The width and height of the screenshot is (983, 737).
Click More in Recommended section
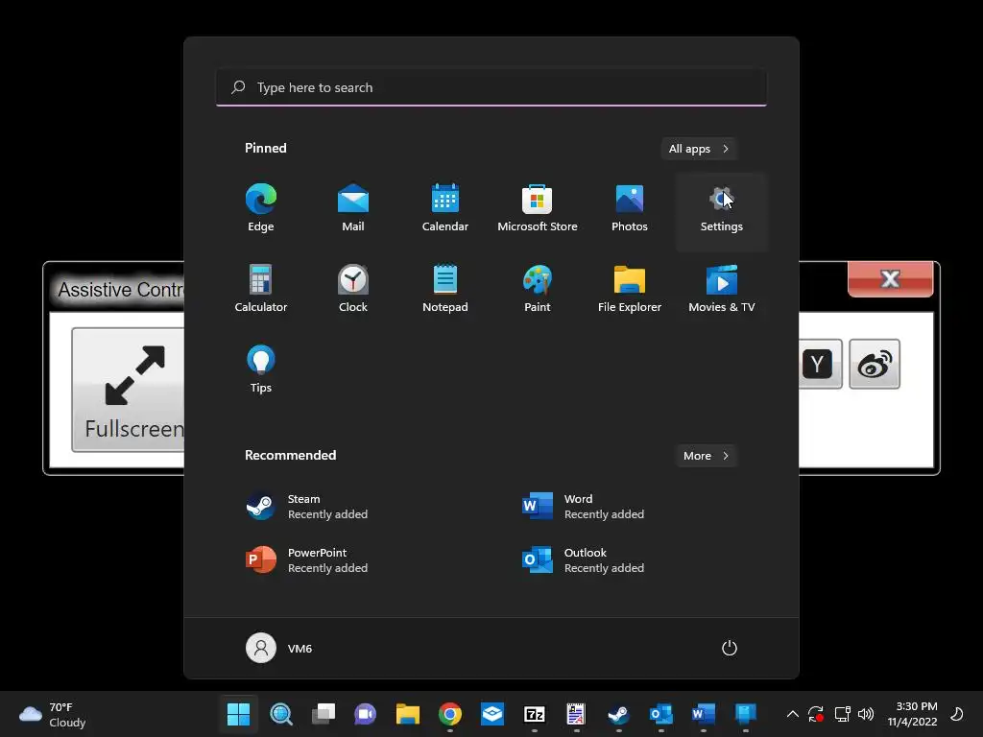[706, 456]
